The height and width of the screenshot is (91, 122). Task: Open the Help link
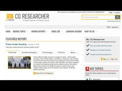point(111,12)
